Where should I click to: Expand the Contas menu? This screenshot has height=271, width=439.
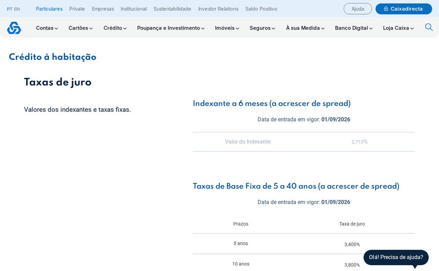47,28
